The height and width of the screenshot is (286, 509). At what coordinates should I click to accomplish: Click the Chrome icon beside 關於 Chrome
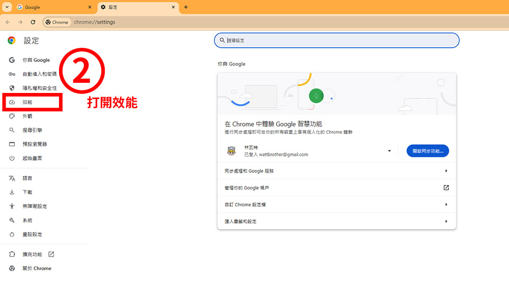click(x=12, y=268)
